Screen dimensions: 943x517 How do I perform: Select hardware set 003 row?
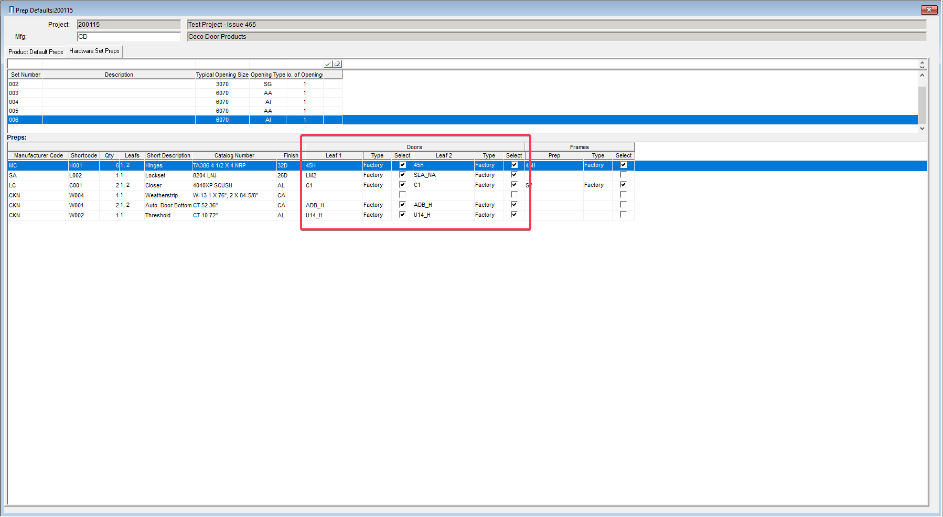click(x=105, y=93)
